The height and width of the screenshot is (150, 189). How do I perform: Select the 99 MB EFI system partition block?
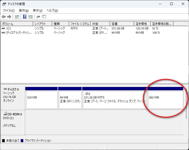pos(70,98)
